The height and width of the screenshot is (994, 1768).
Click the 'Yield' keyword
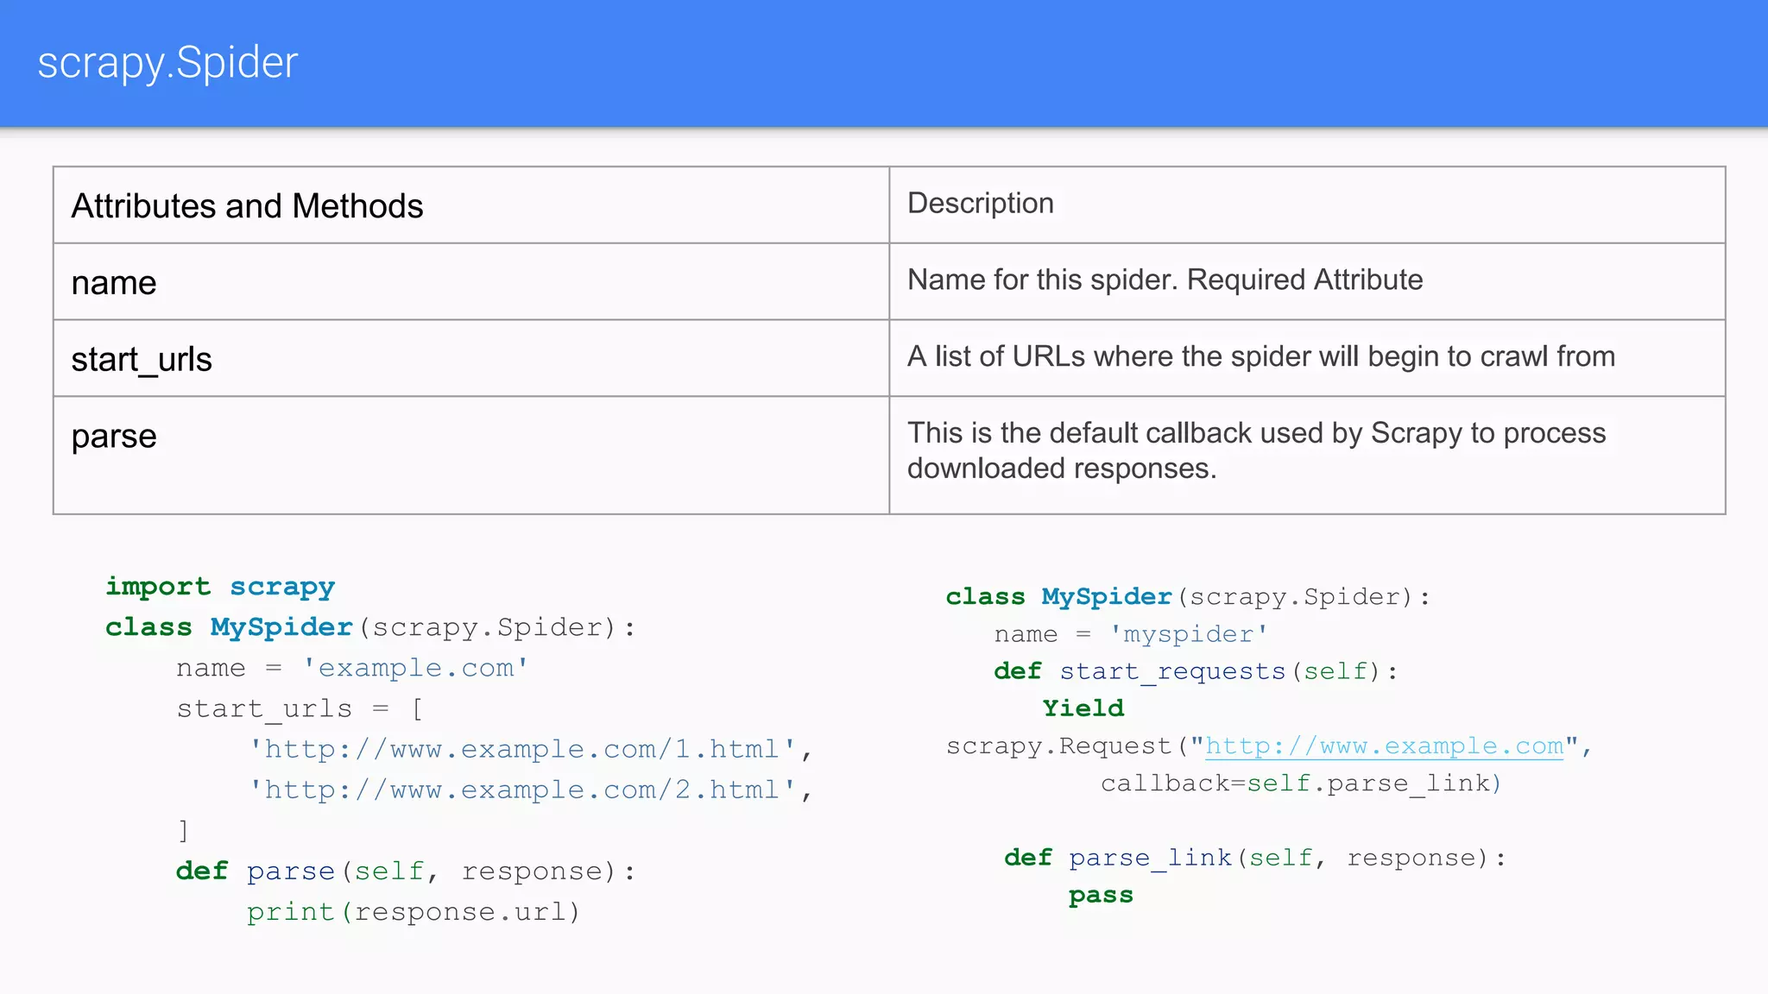(x=1083, y=708)
